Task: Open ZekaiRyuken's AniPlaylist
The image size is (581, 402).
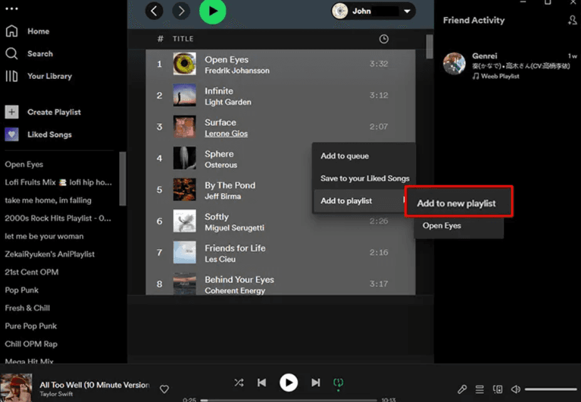Action: [x=50, y=254]
